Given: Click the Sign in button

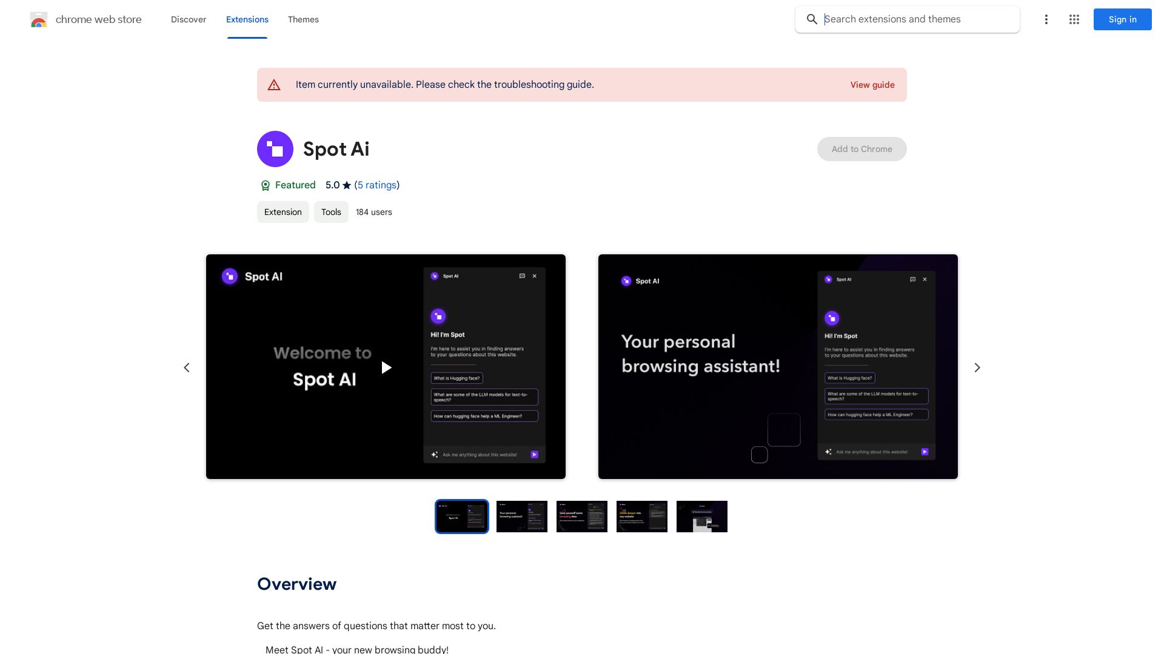Looking at the screenshot, I should tap(1122, 19).
